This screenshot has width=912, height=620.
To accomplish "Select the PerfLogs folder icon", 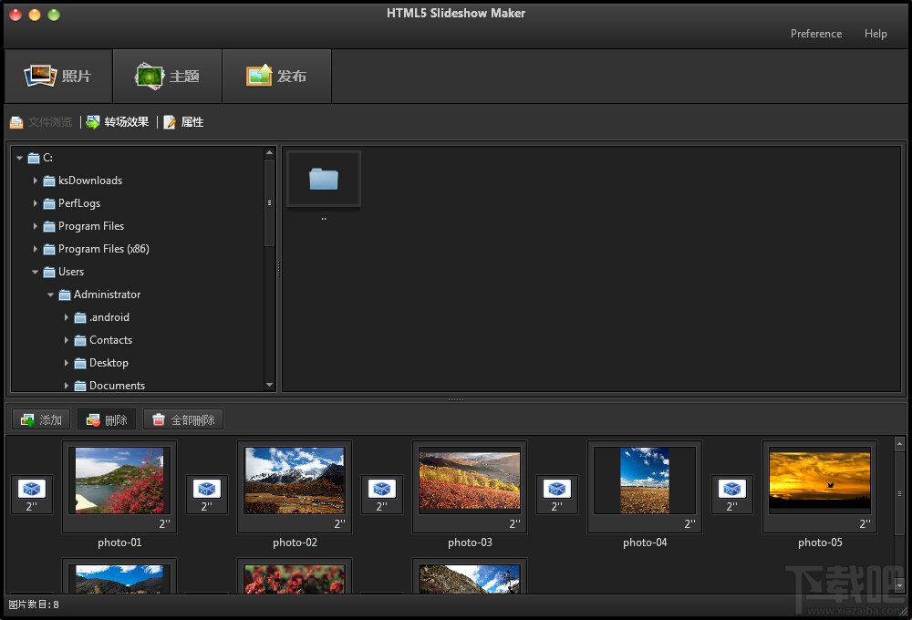I will coord(49,203).
